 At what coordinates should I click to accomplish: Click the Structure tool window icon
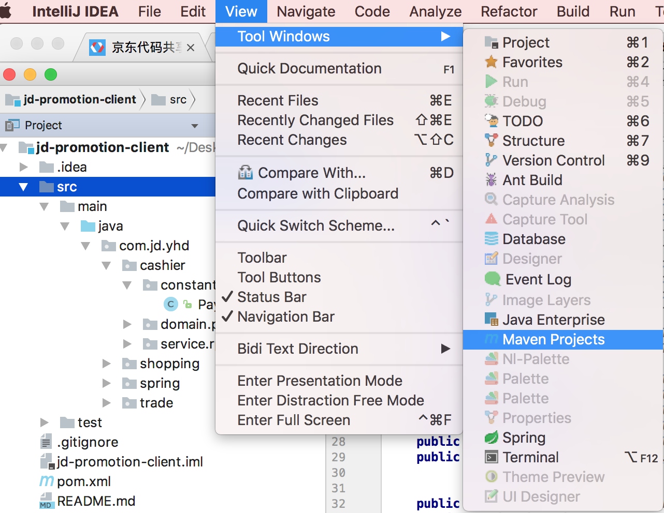[491, 141]
